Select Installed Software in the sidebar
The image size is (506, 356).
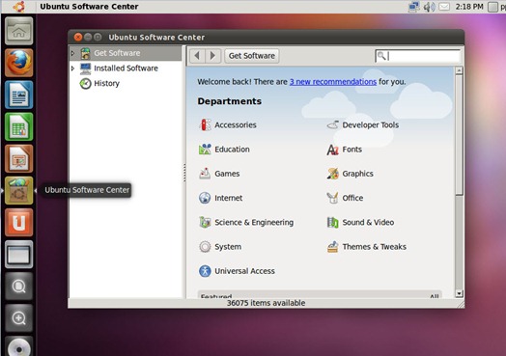pos(126,68)
